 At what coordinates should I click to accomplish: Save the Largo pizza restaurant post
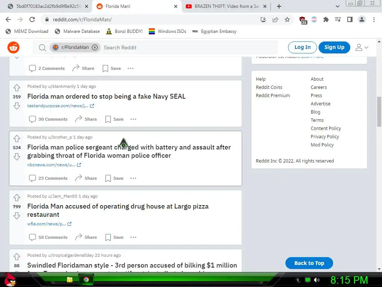click(x=115, y=237)
